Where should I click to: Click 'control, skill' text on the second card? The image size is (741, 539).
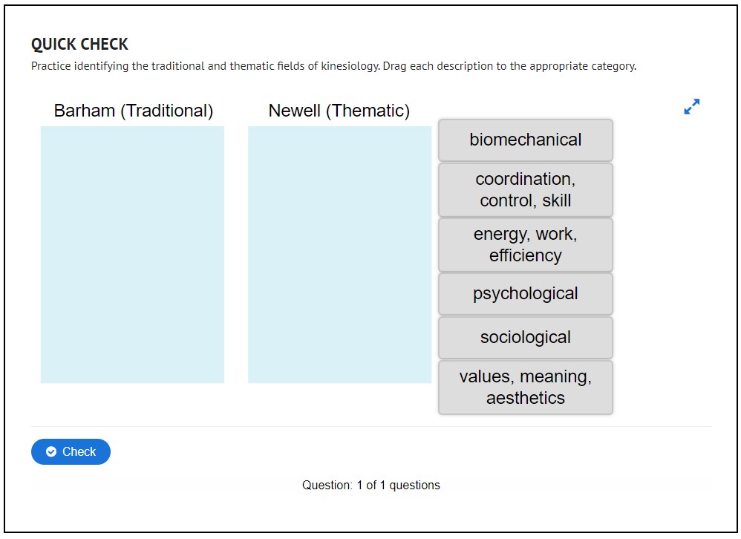tap(526, 201)
